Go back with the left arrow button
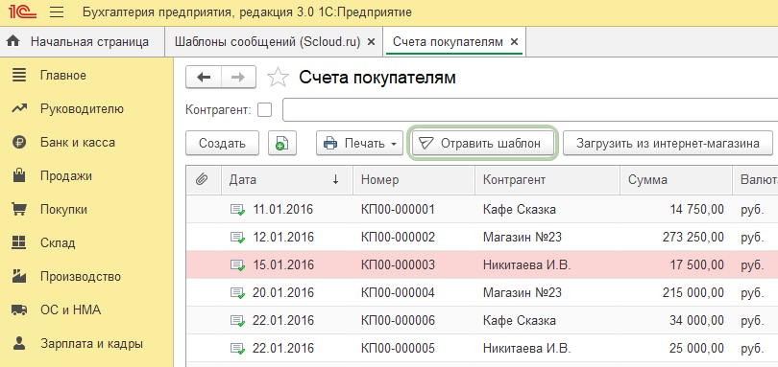This screenshot has width=778, height=367. coord(204,77)
